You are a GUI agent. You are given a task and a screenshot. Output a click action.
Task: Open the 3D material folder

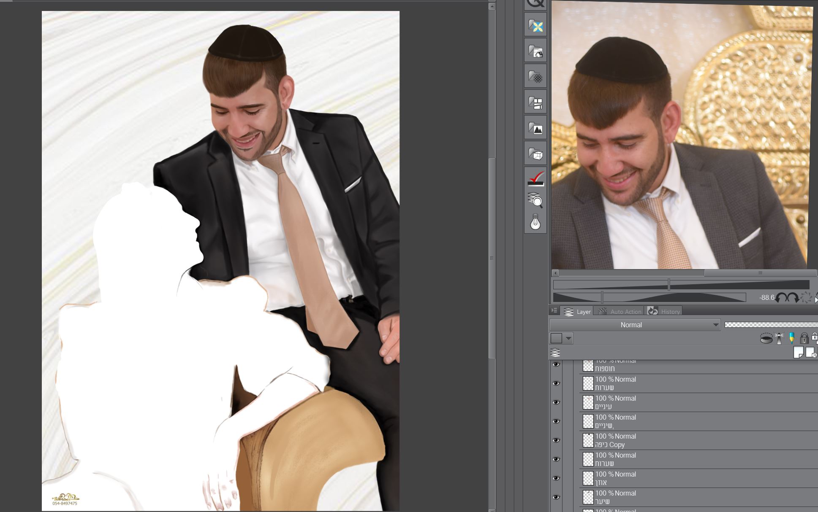point(535,154)
